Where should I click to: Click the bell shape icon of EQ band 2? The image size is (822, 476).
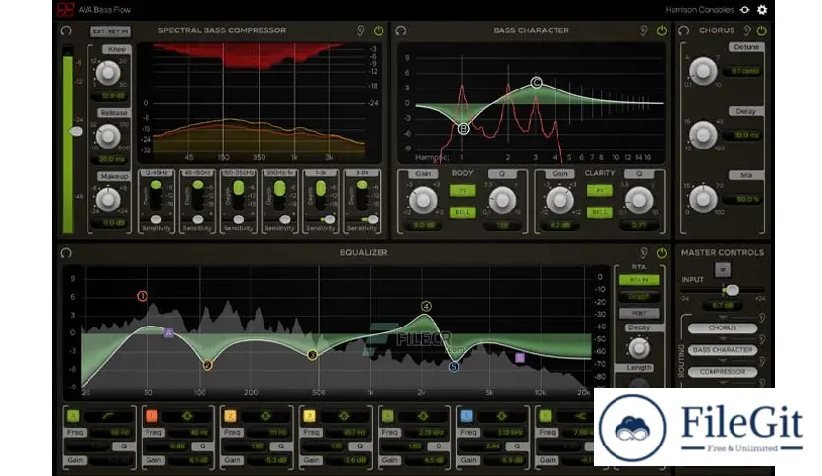(x=265, y=416)
